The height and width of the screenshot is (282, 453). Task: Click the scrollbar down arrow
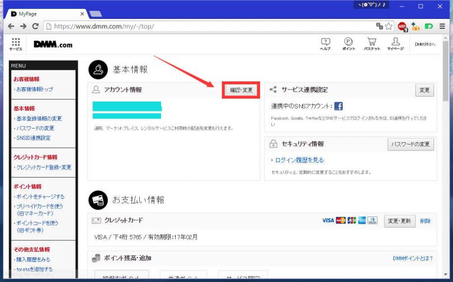coord(445,274)
